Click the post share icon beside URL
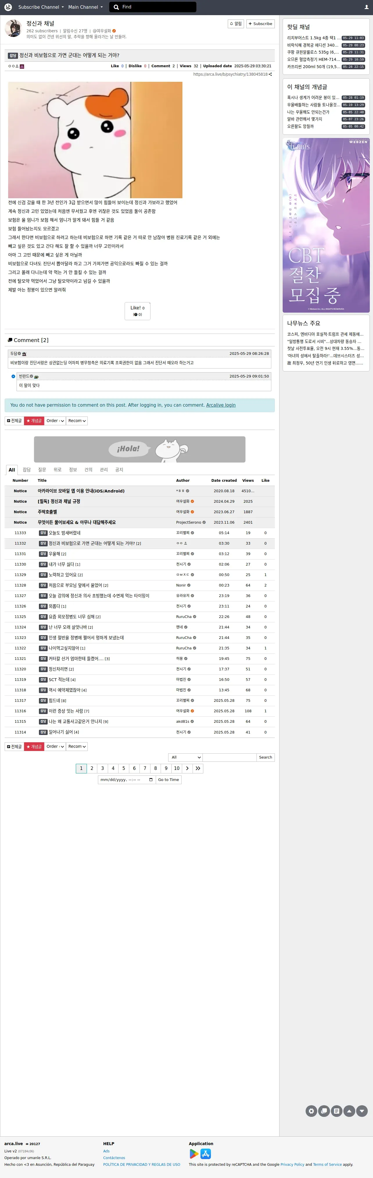Image resolution: width=373 pixels, height=1178 pixels. tap(270, 74)
